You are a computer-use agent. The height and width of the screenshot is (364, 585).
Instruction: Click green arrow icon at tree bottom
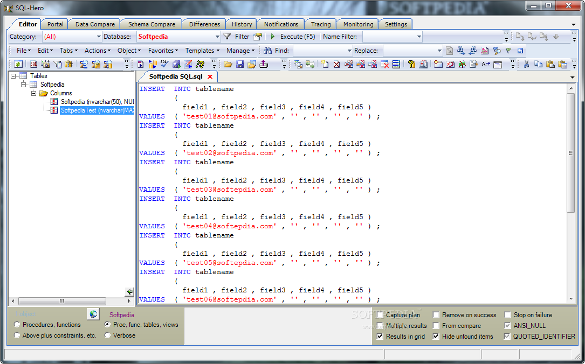click(x=129, y=291)
